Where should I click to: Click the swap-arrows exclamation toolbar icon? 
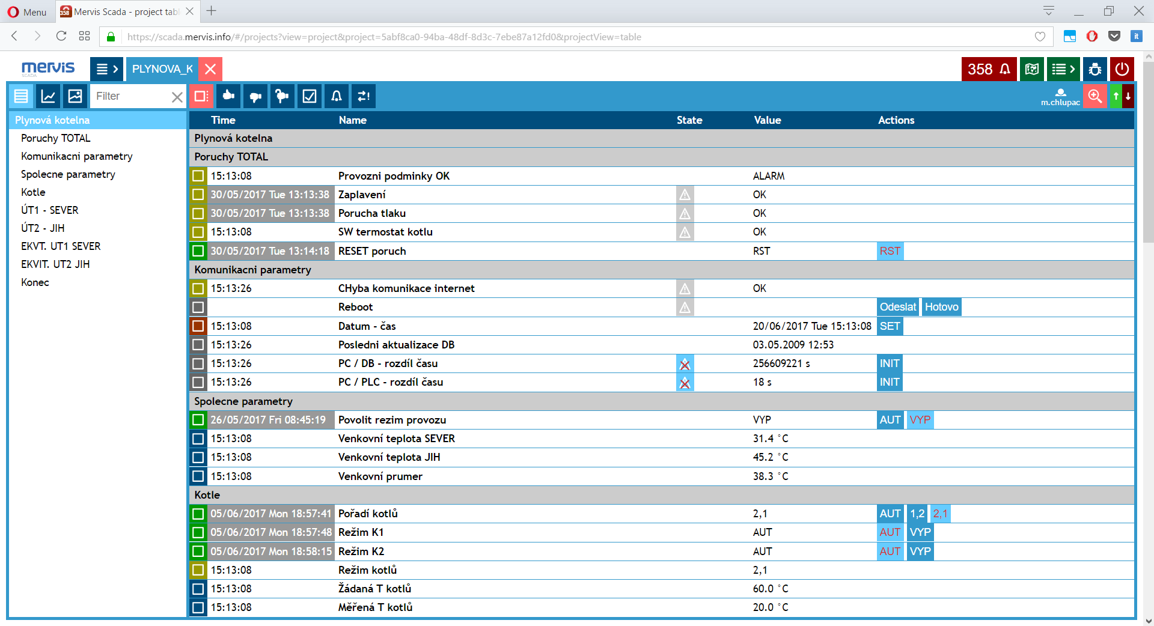coord(363,96)
